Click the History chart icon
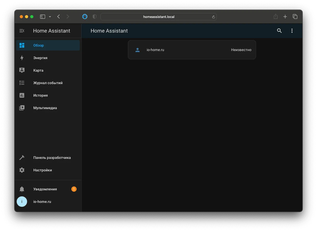The height and width of the screenshot is (231, 317). tap(22, 95)
